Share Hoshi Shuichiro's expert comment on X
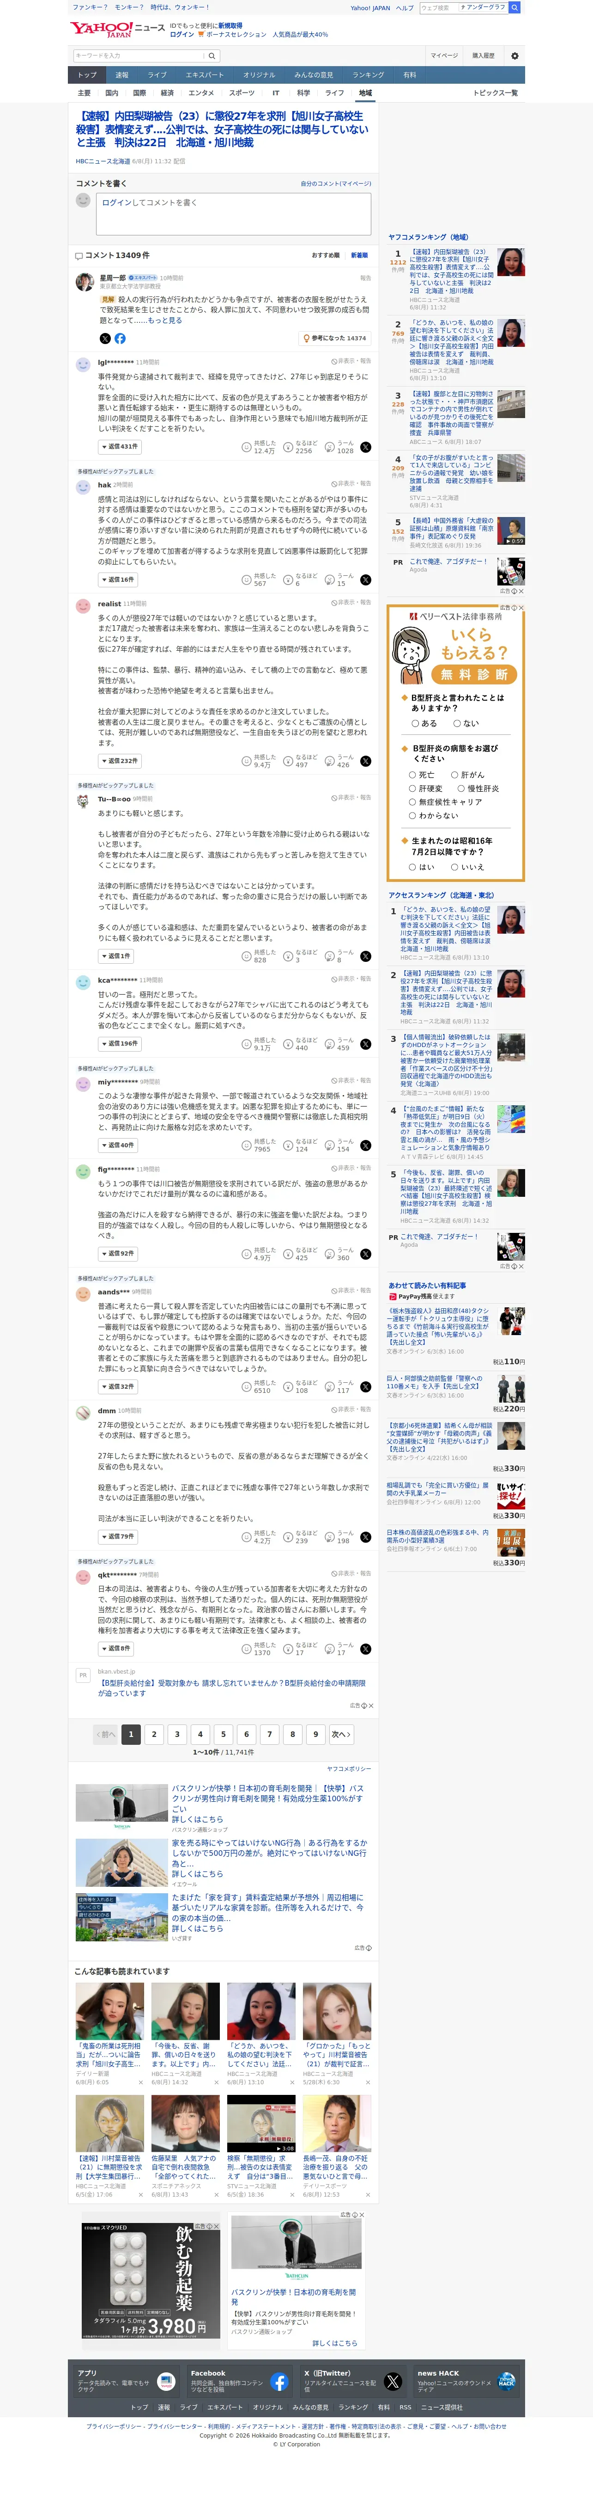 [105, 339]
